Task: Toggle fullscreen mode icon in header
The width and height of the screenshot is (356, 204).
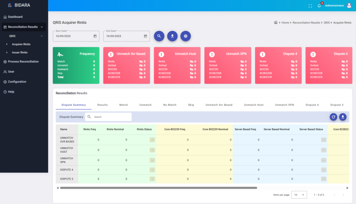Action: 310,6
